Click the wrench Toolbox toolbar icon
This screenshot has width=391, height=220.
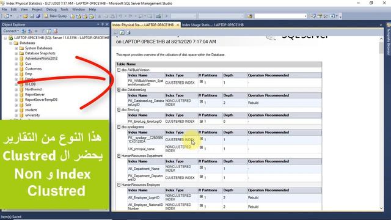tap(326, 16)
